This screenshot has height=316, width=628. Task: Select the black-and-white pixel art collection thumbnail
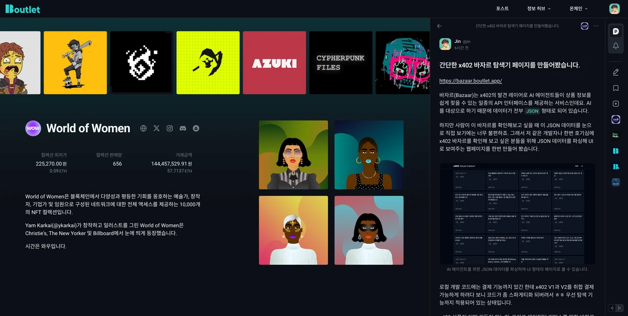pyautogui.click(x=141, y=63)
